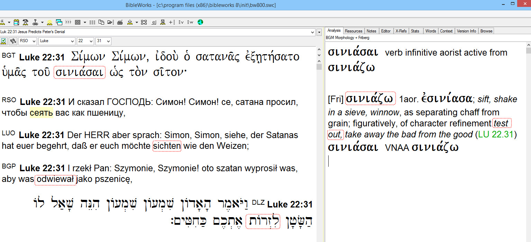Click the footprints icon beside version dropdown
This screenshot has height=242, width=531.
tap(13, 41)
